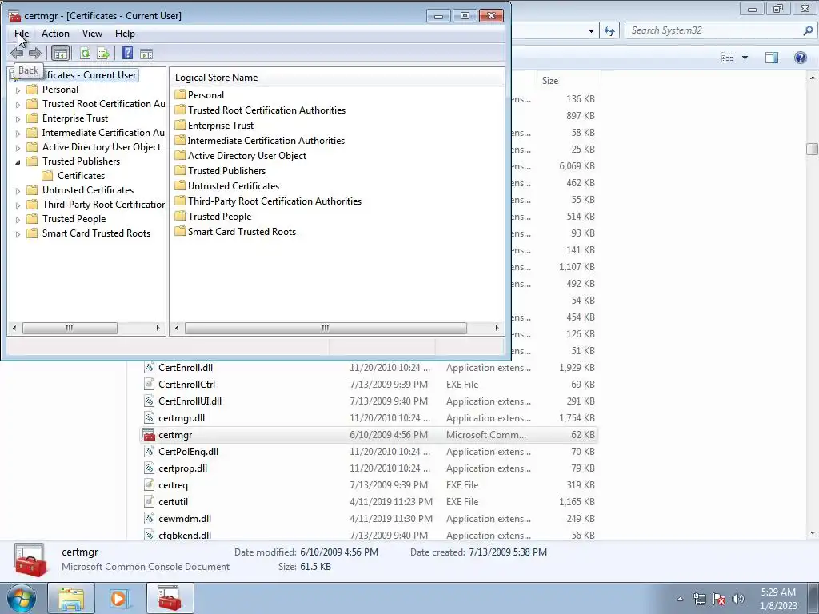Collapse the Trusted Publishers tree node
This screenshot has width=819, height=614.
coord(18,161)
